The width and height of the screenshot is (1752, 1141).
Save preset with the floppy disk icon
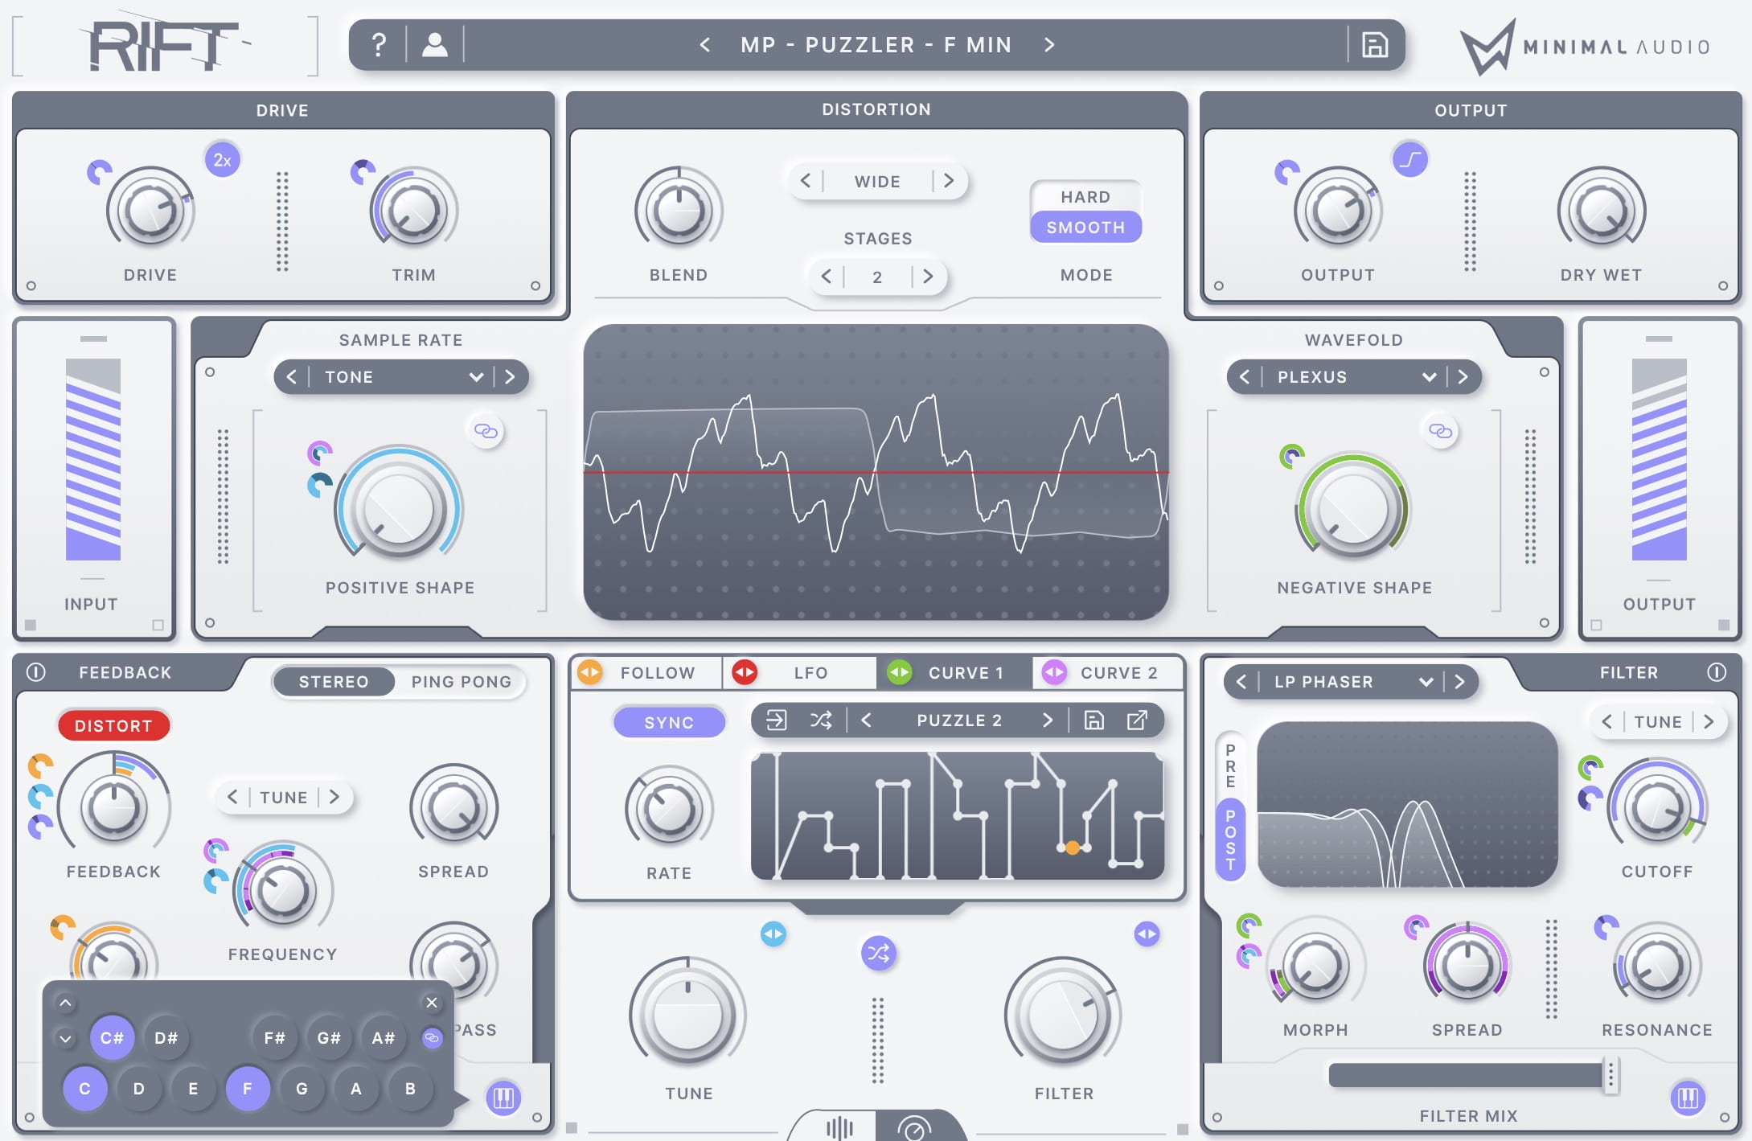pyautogui.click(x=1375, y=45)
